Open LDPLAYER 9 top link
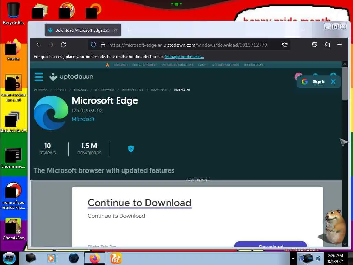This screenshot has height=265, width=353. click(x=121, y=65)
